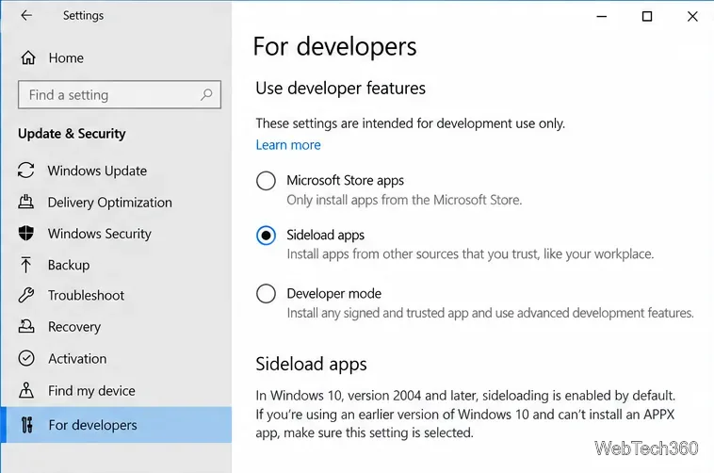Click the Recovery icon
This screenshot has height=473, width=714.
point(26,326)
